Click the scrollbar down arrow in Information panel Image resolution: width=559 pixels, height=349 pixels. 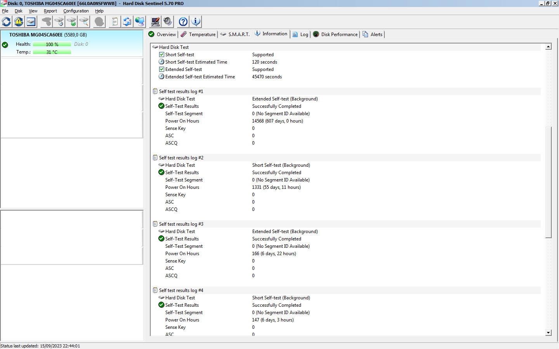coord(548,332)
